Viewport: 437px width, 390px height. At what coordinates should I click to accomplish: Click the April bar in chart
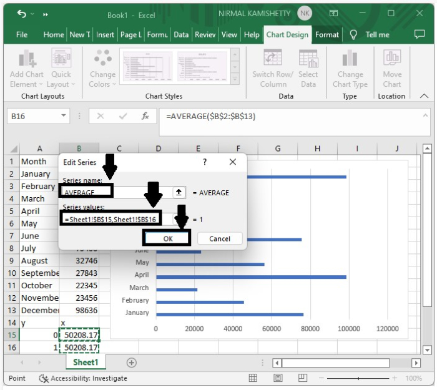(251, 277)
